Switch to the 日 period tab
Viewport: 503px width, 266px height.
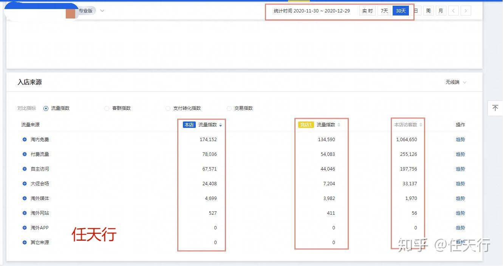tap(416, 11)
